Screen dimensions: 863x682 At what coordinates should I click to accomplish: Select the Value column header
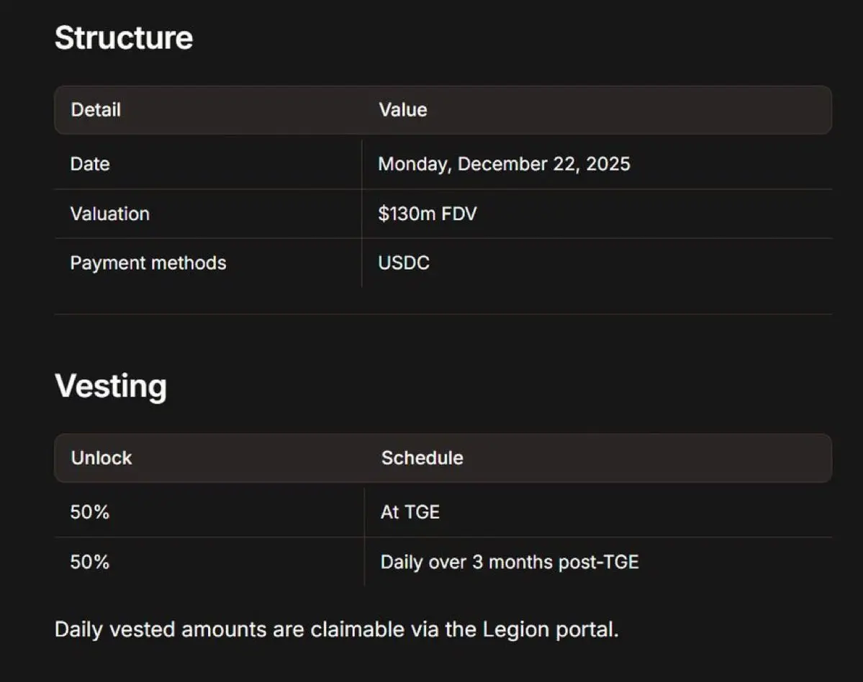[403, 110]
